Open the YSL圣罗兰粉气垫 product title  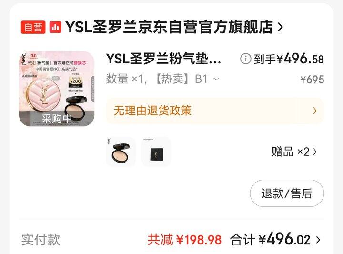[163, 59]
